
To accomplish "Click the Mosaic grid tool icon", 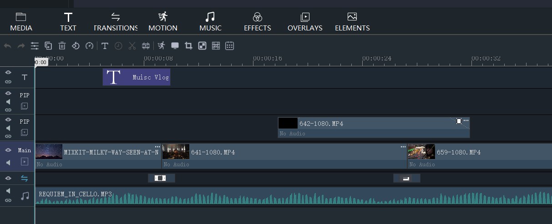I will point(216,46).
